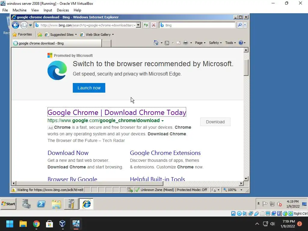Click the muted speaker tray icon
The width and height of the screenshot is (308, 231).
(x=279, y=204)
